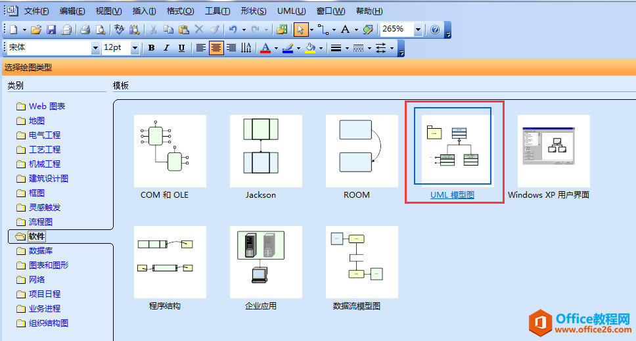Click the Open file folder icon
Viewport: 636px width, 341px height.
[36, 30]
